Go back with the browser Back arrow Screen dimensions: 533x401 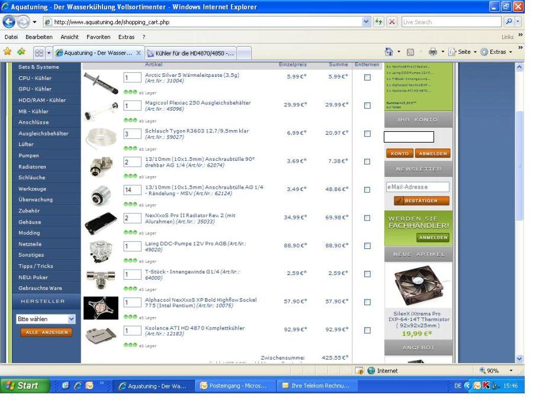(x=9, y=22)
